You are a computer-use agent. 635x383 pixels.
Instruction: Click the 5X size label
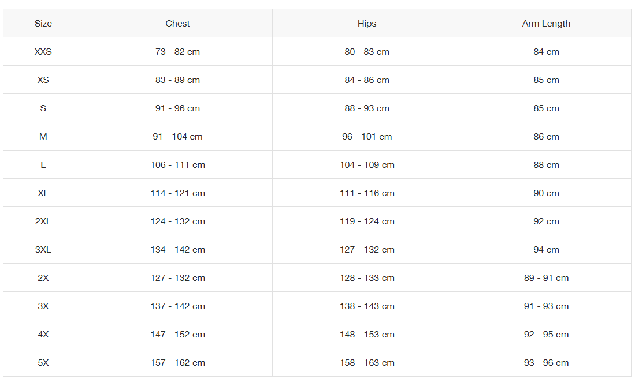[43, 363]
